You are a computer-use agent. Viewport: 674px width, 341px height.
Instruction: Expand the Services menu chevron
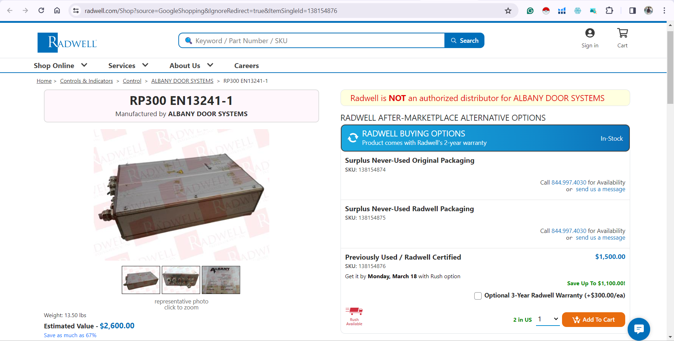tap(145, 65)
